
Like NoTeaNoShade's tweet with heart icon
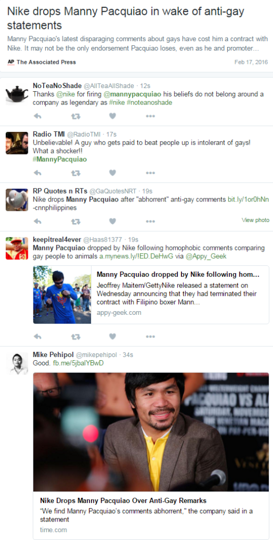point(112,116)
